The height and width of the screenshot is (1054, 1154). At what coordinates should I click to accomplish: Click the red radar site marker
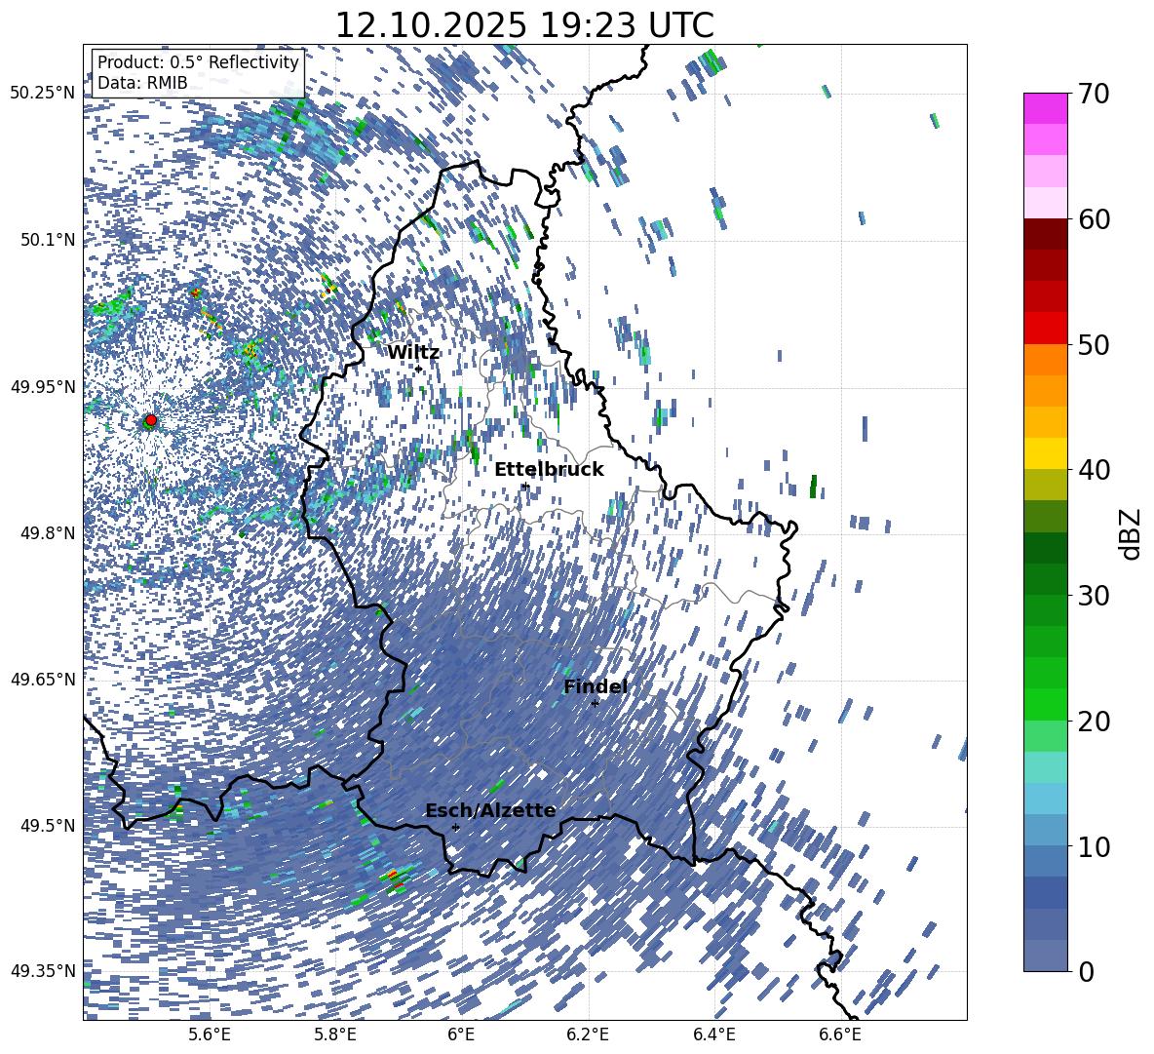pos(151,420)
